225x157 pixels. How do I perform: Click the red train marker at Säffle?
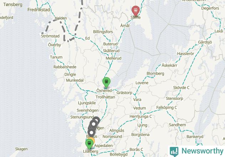pos(135,10)
